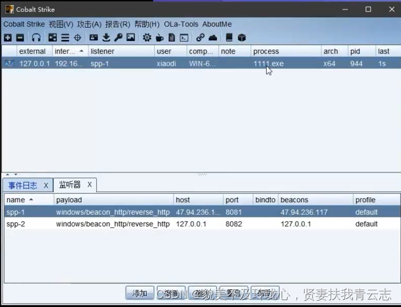Screen dimensions: 401x307
Task: Open screenshots using the picture icon
Action: pyautogui.click(x=130, y=38)
